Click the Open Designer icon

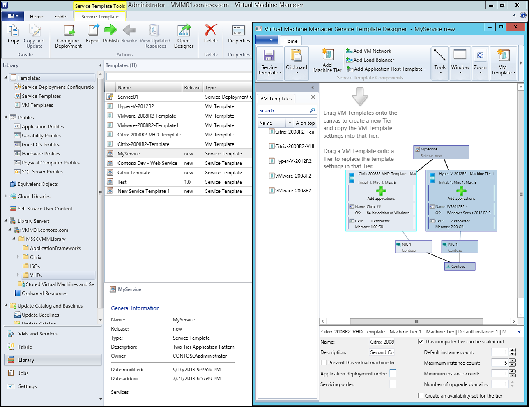184,35
